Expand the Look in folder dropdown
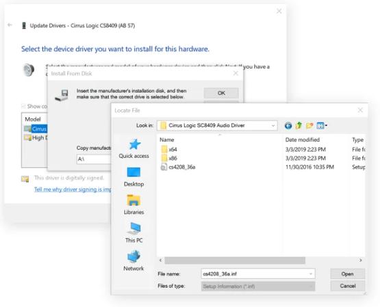This screenshot has width=380, height=307. point(273,126)
